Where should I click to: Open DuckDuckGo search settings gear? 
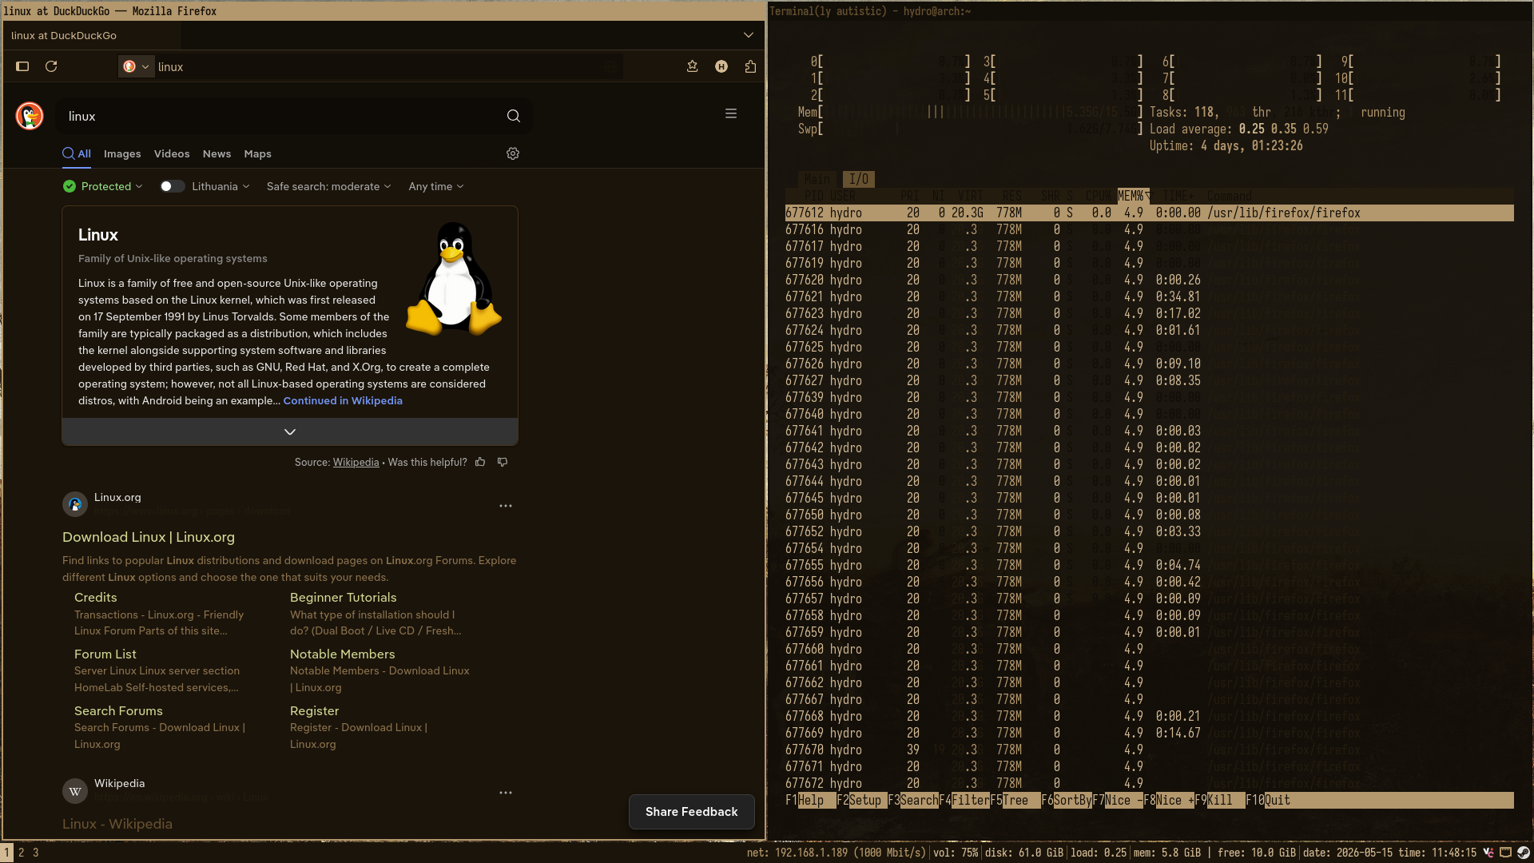[x=513, y=153]
